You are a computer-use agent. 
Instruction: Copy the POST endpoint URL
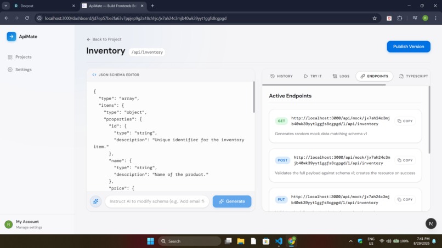coord(405,160)
